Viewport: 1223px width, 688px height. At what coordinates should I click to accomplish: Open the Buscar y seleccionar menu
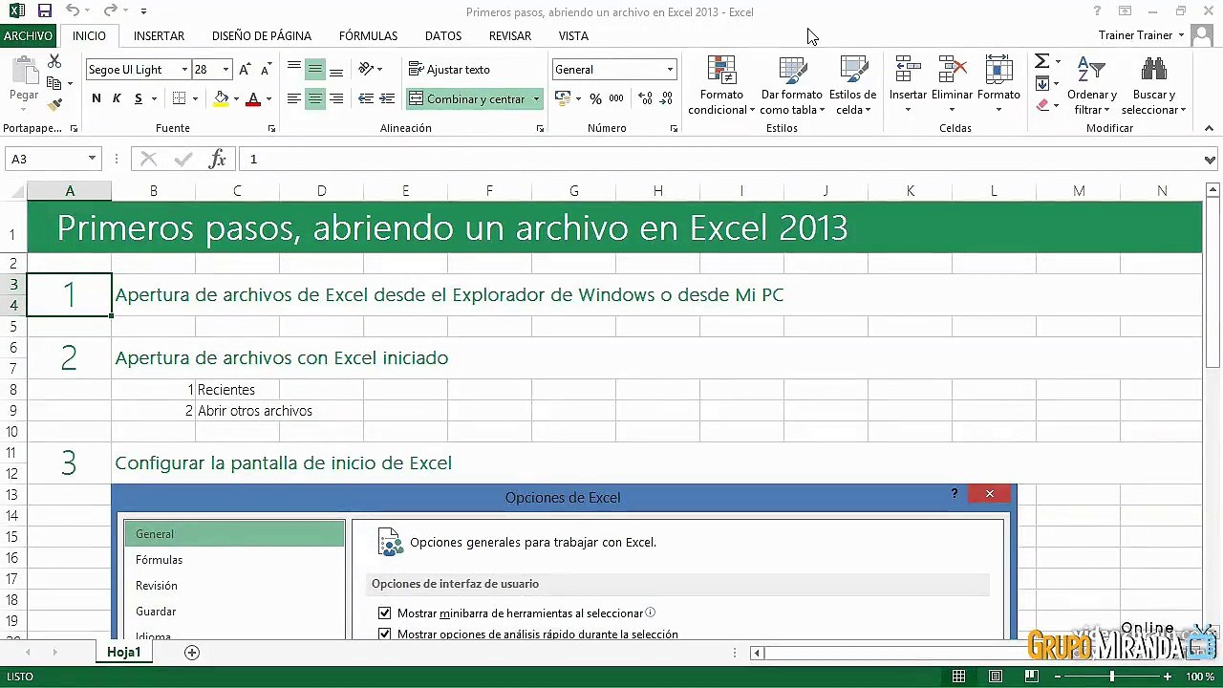(1154, 85)
